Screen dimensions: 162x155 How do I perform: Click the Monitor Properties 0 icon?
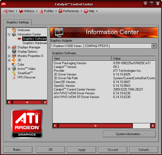pyautogui.click(x=14, y=56)
